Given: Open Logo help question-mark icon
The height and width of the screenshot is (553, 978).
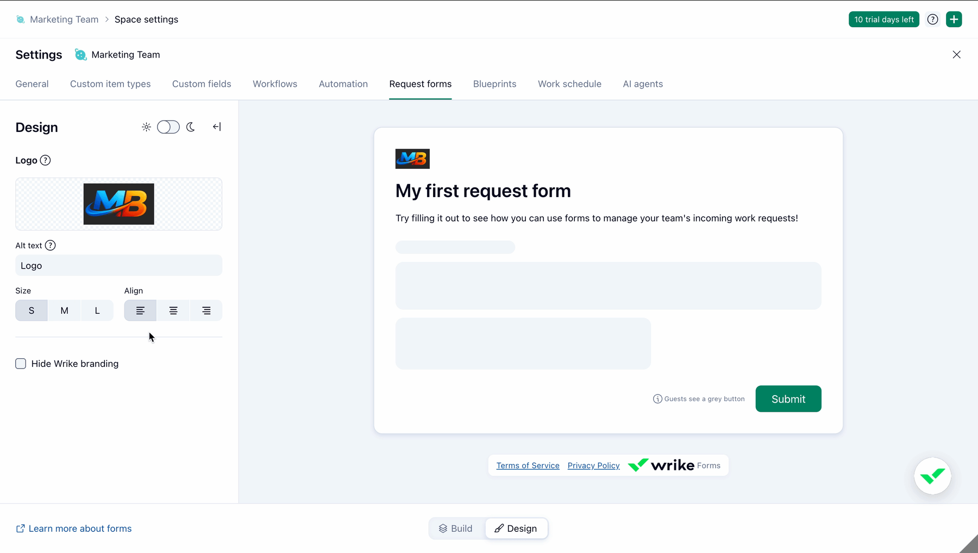Looking at the screenshot, I should click(46, 160).
